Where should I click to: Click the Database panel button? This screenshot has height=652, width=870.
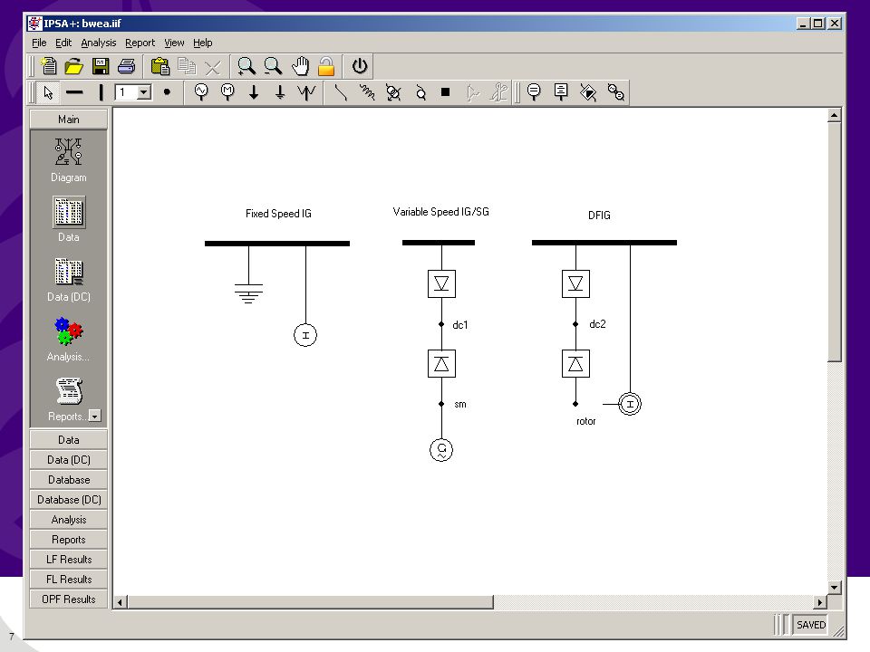point(68,480)
